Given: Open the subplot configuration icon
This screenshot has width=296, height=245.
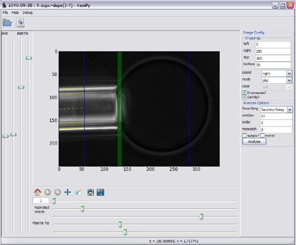Looking at the screenshot, I should (91, 192).
